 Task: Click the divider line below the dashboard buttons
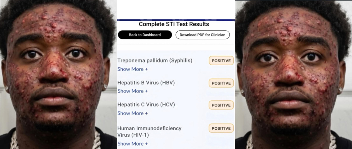tap(176, 44)
